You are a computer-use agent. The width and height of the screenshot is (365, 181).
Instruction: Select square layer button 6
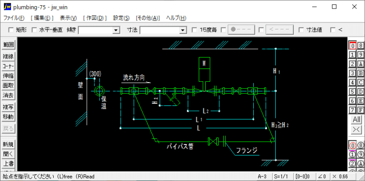pyautogui.click(x=353, y=101)
